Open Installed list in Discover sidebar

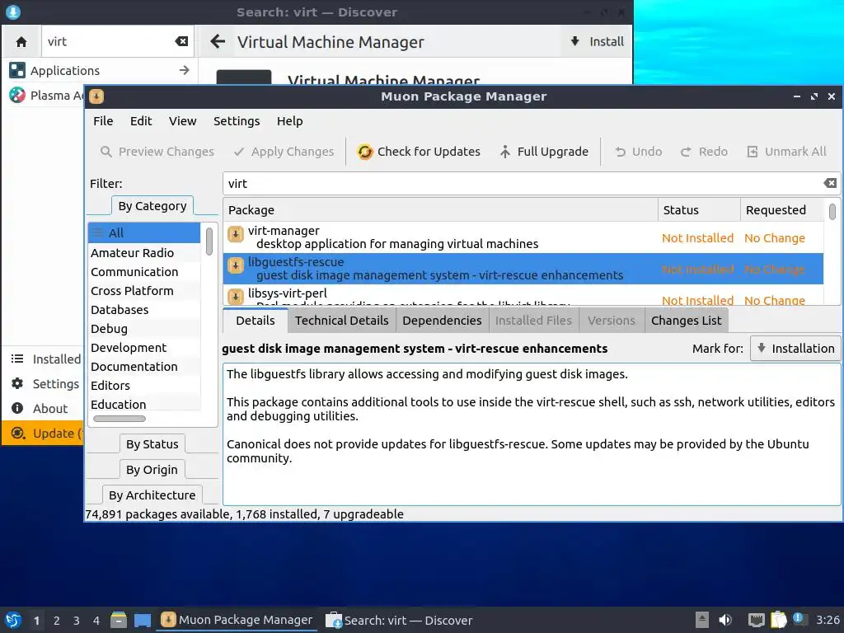coord(46,359)
